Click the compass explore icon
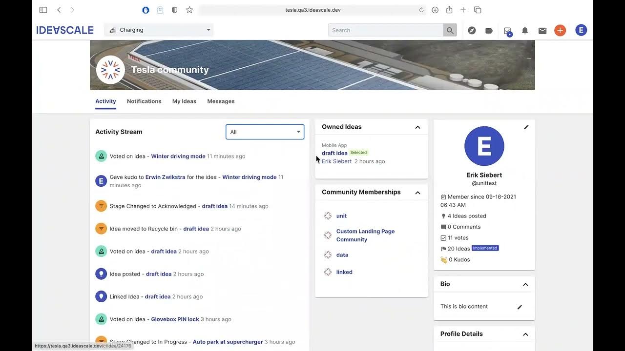 pos(472,30)
